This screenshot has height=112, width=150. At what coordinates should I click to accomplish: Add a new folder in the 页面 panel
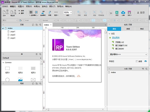37,25
